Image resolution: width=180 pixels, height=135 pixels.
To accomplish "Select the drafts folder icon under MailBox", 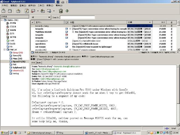I will point(8,30).
